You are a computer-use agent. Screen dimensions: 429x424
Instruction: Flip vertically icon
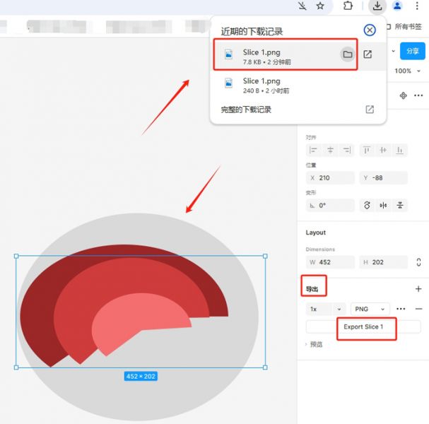click(400, 205)
